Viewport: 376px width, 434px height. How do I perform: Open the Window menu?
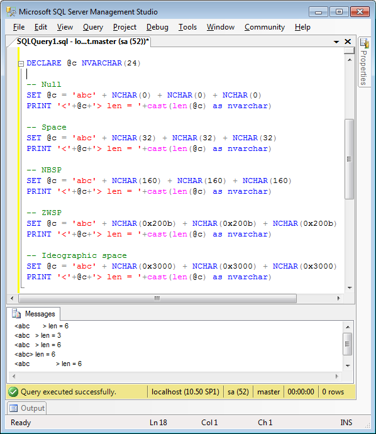click(x=221, y=27)
